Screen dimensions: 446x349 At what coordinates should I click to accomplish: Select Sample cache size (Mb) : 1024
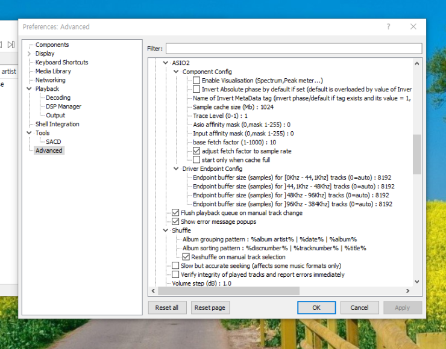(233, 107)
